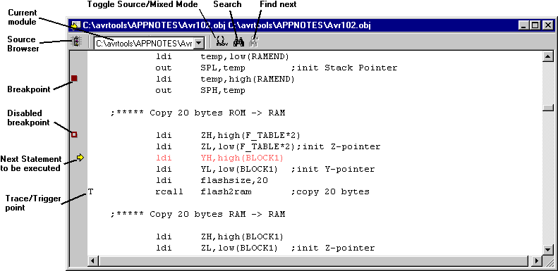Click the Find next icon
Viewport: 558px width, 271px height.
[x=253, y=42]
